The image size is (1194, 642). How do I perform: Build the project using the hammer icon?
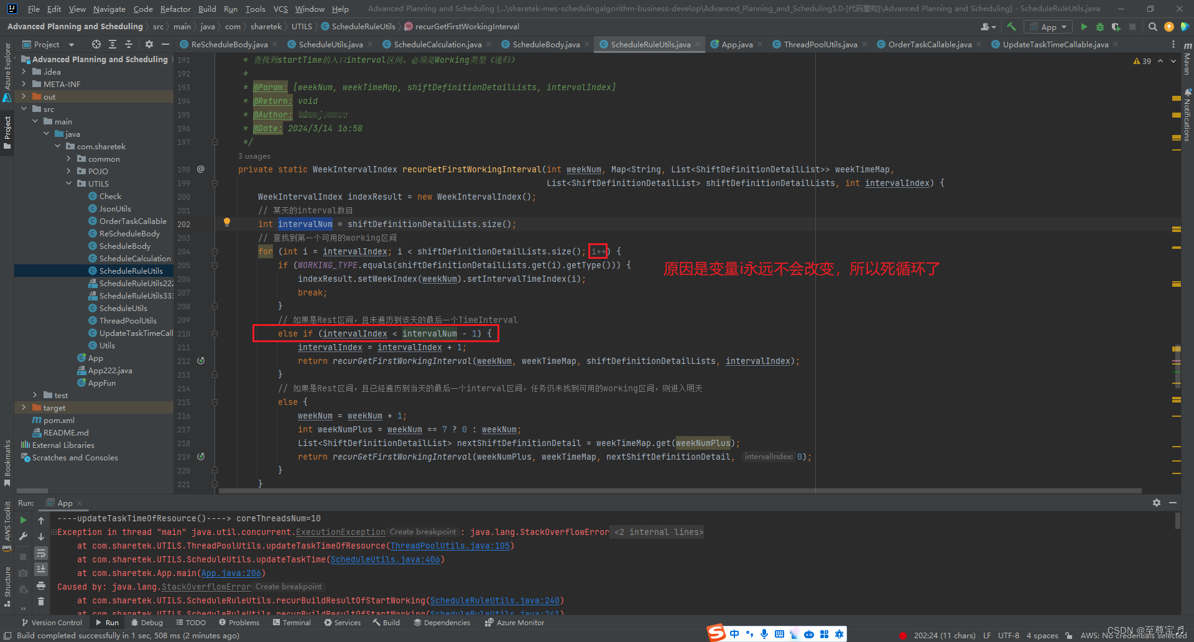coord(1011,26)
